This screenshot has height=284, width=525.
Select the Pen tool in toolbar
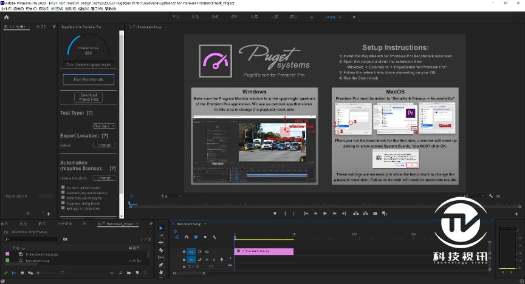[161, 265]
